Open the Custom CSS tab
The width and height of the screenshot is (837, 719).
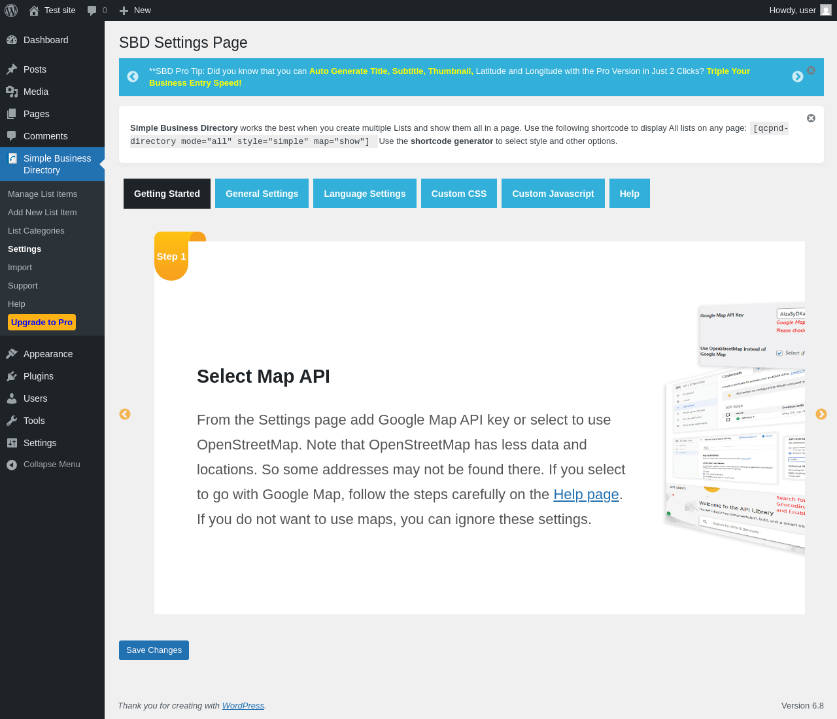coord(458,194)
